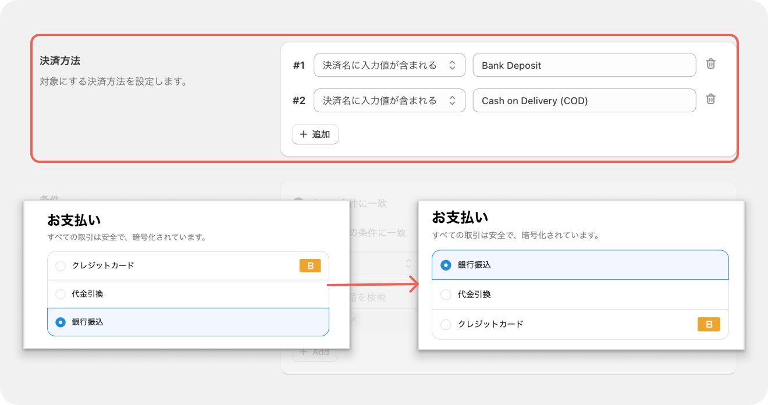
Task: Expand the #2 決済名に入力値が含まれる dropdown
Action: pyautogui.click(x=389, y=100)
